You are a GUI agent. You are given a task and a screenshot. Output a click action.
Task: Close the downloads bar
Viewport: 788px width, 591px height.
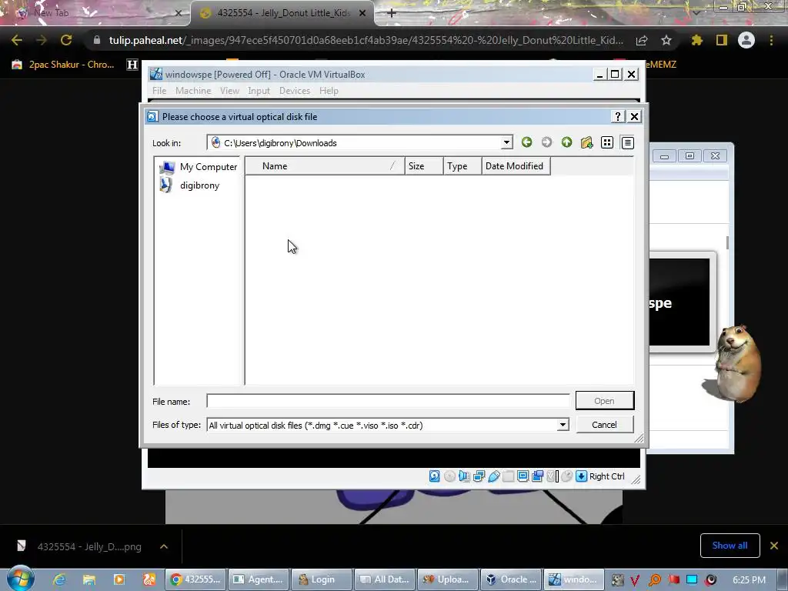[774, 546]
